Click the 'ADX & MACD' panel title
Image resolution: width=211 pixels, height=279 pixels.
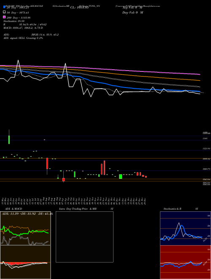coord(14,209)
